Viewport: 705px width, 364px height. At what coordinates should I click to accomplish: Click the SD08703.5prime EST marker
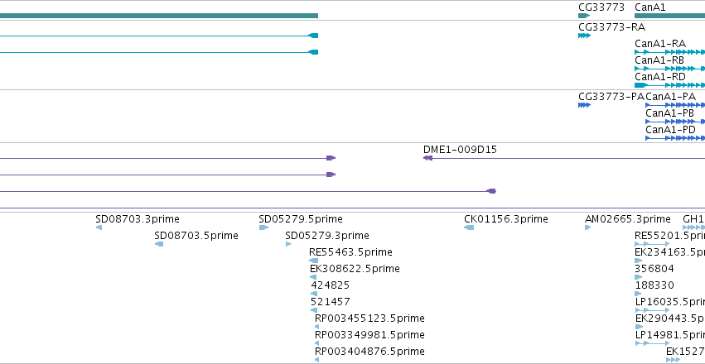(159, 244)
